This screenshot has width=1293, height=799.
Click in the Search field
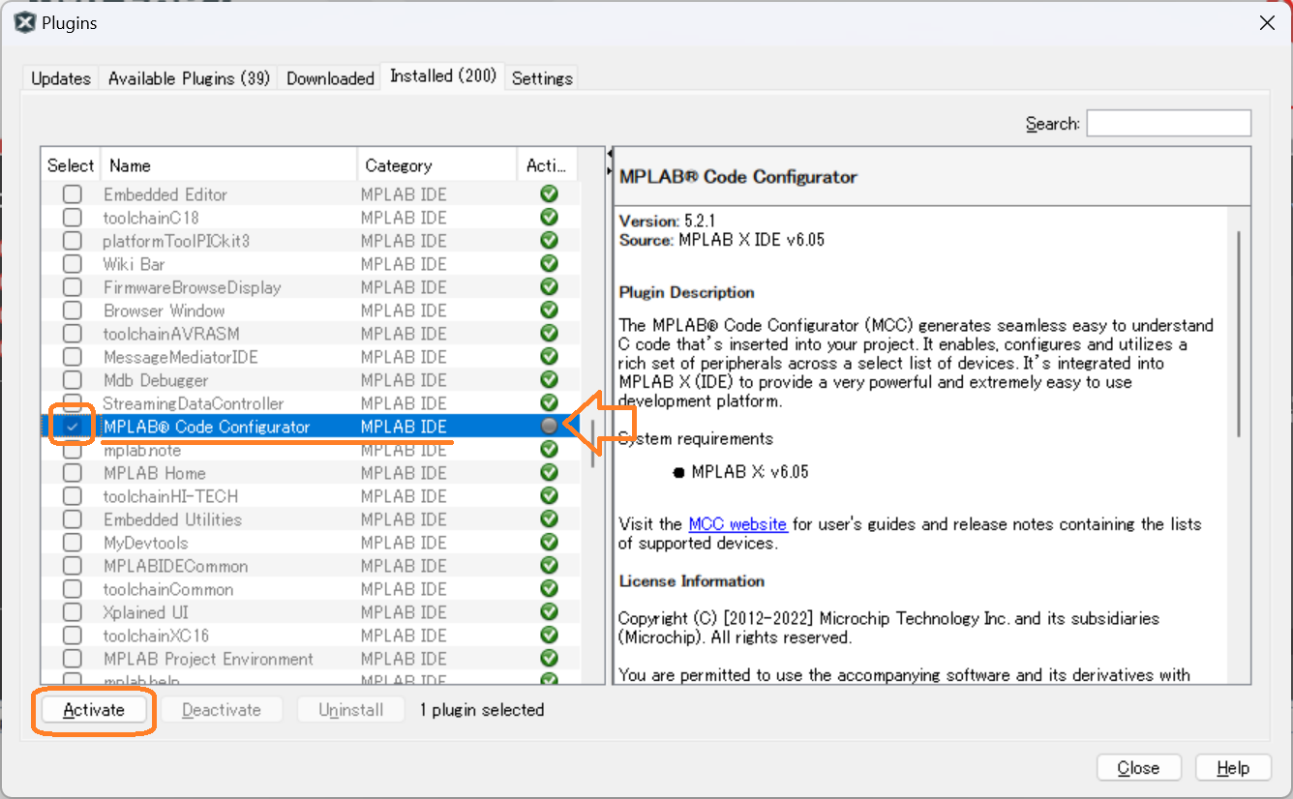pyautogui.click(x=1168, y=124)
